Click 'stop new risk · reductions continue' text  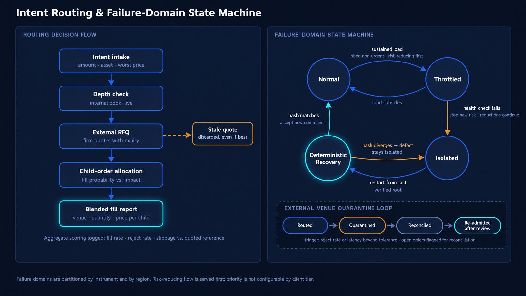click(484, 115)
